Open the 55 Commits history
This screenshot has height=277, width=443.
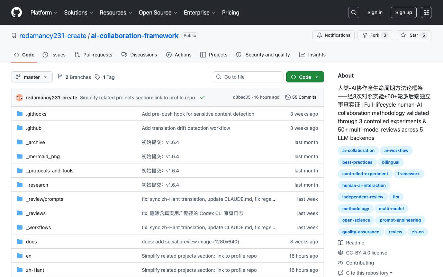point(301,97)
